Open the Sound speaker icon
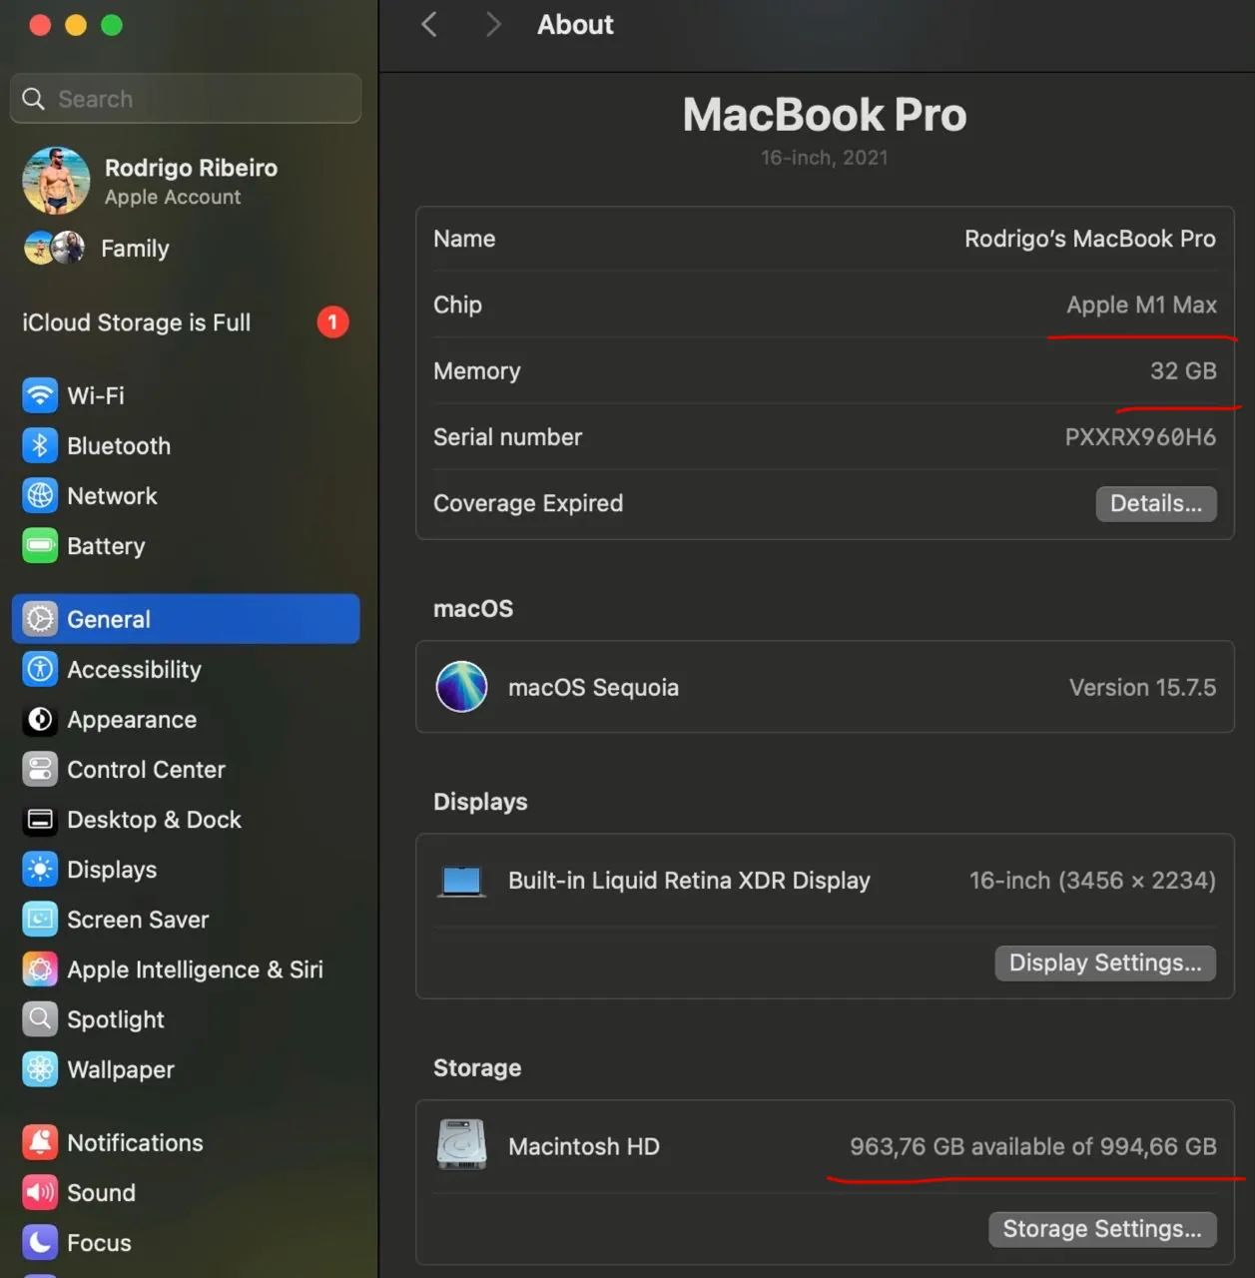1255x1278 pixels. (x=40, y=1192)
